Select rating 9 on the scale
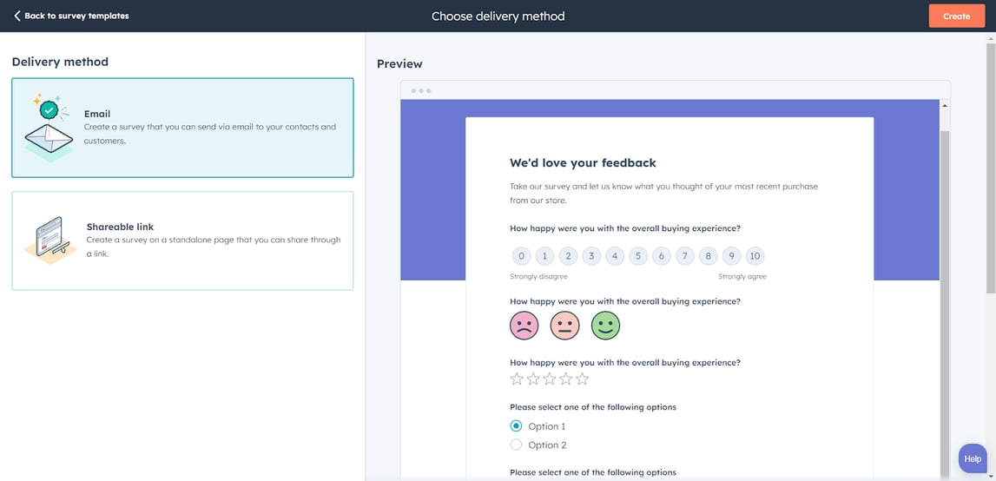Screen dimensions: 996x481 [x=732, y=256]
